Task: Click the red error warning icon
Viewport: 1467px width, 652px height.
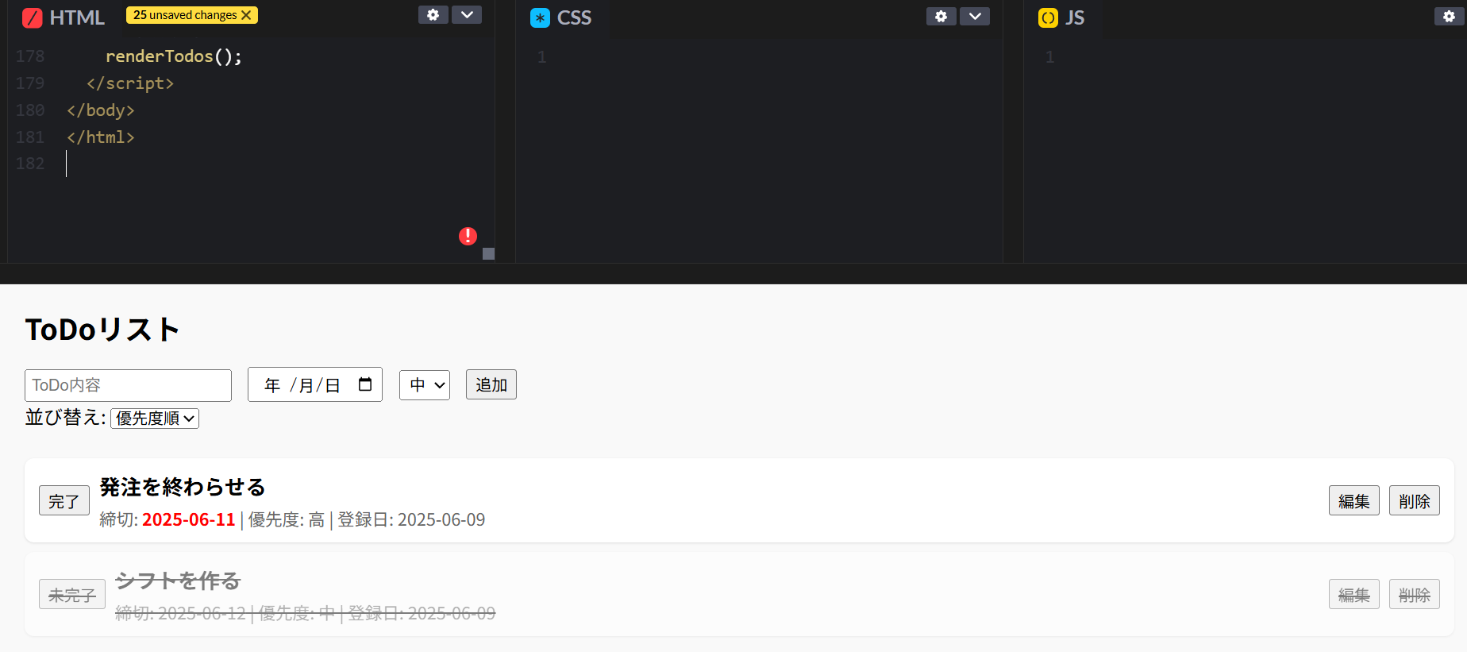Action: point(468,236)
